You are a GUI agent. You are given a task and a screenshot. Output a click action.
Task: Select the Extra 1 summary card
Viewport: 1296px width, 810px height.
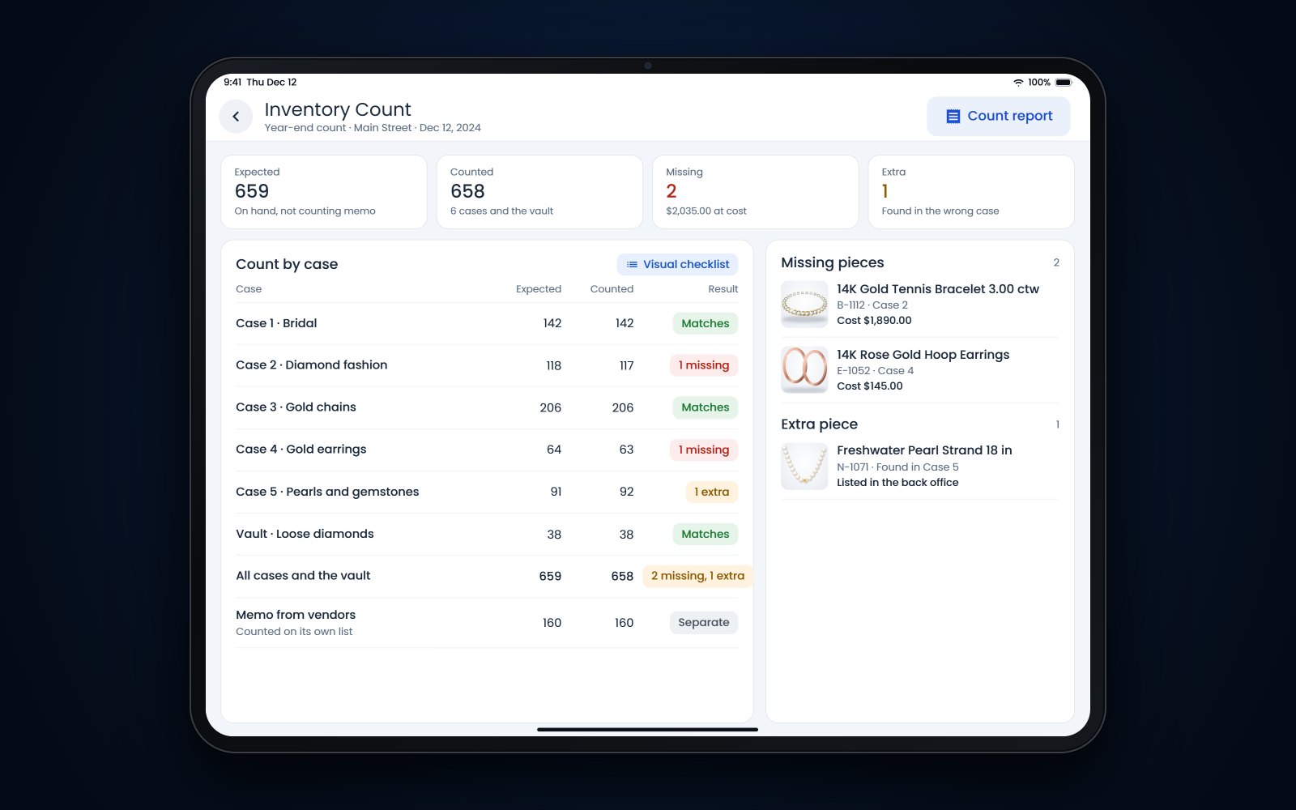pos(971,192)
